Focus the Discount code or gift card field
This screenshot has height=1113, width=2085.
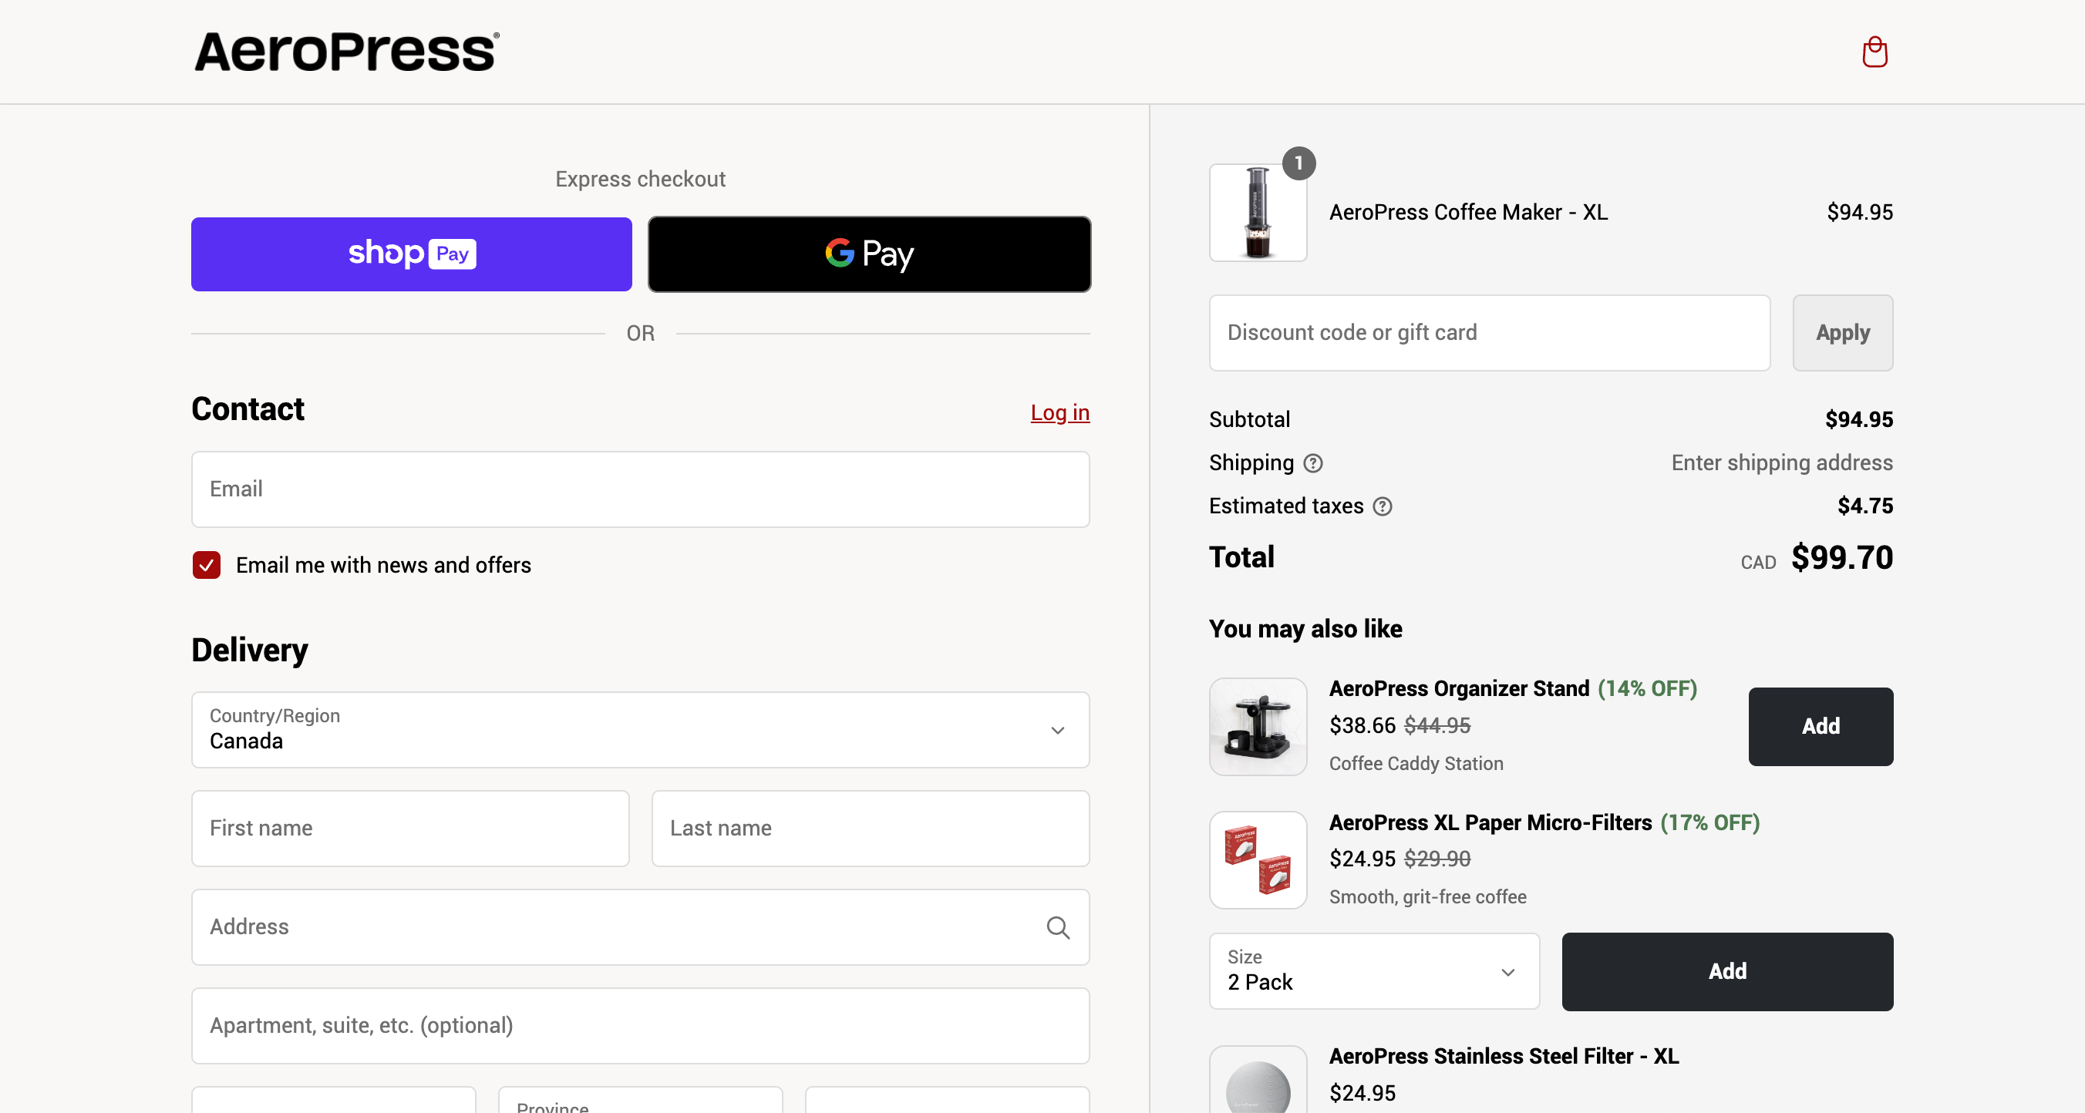click(x=1489, y=332)
